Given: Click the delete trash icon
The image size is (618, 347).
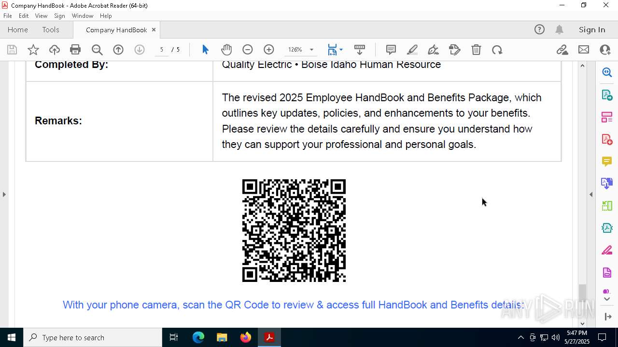Looking at the screenshot, I should tap(476, 50).
